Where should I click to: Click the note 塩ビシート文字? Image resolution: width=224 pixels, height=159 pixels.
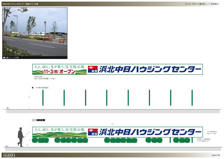click(x=212, y=133)
